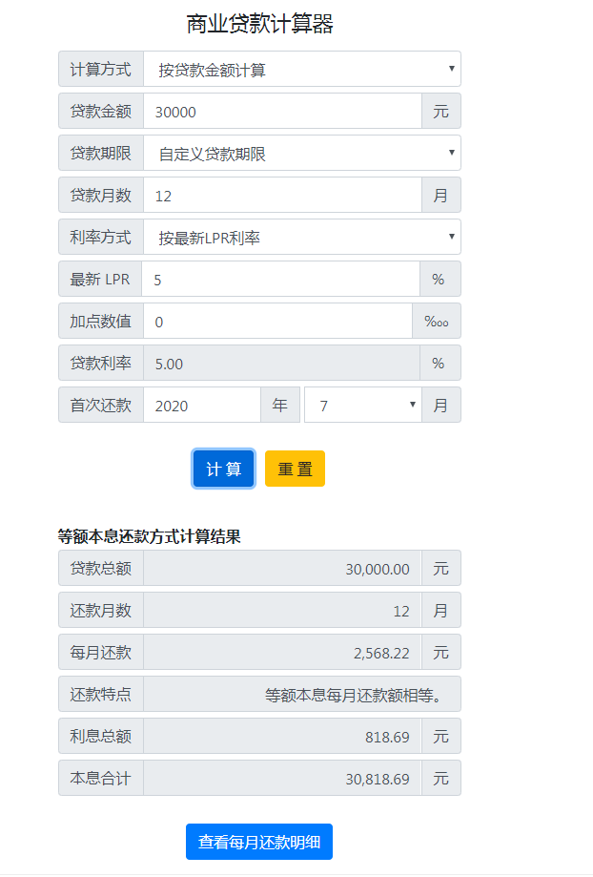Click the 本息合计 result value

(x=282, y=779)
